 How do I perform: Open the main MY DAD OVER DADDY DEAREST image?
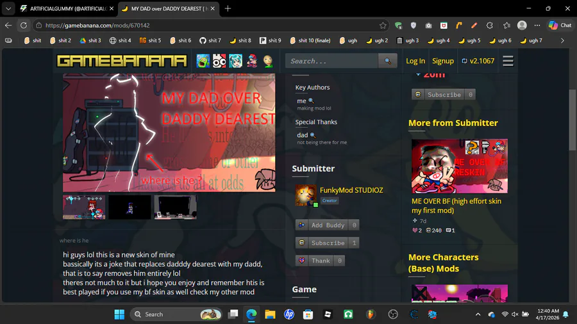(169, 133)
